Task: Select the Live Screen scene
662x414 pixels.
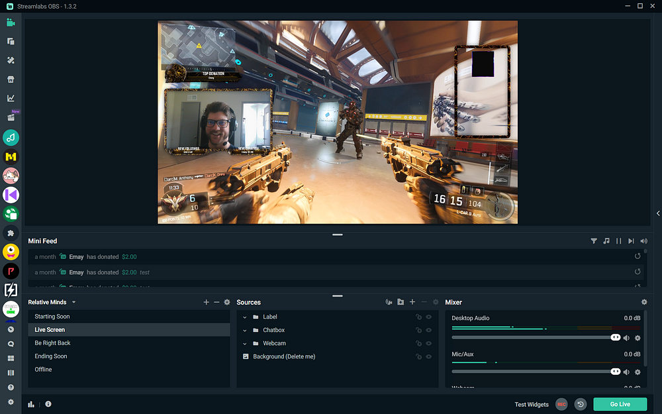Action: click(129, 329)
